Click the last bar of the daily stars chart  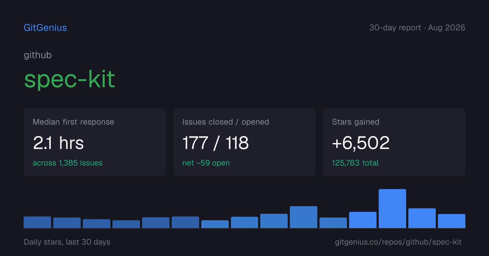coord(452,221)
